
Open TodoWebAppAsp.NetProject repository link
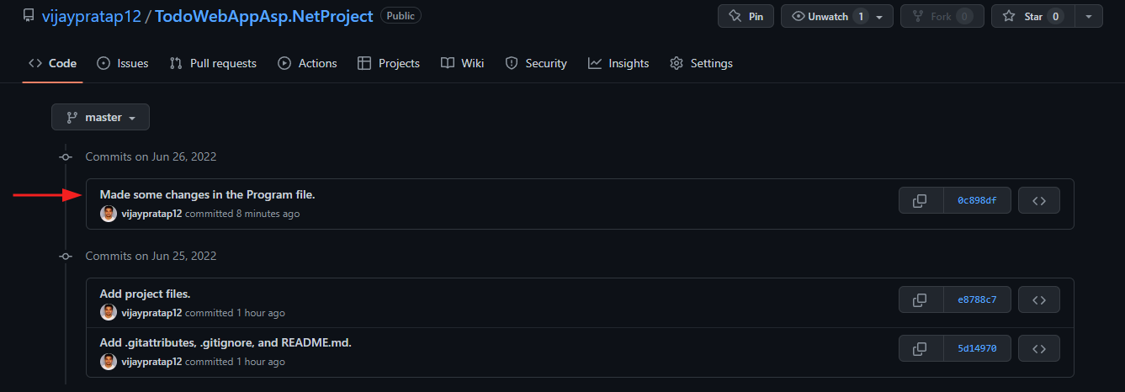pyautogui.click(x=264, y=16)
